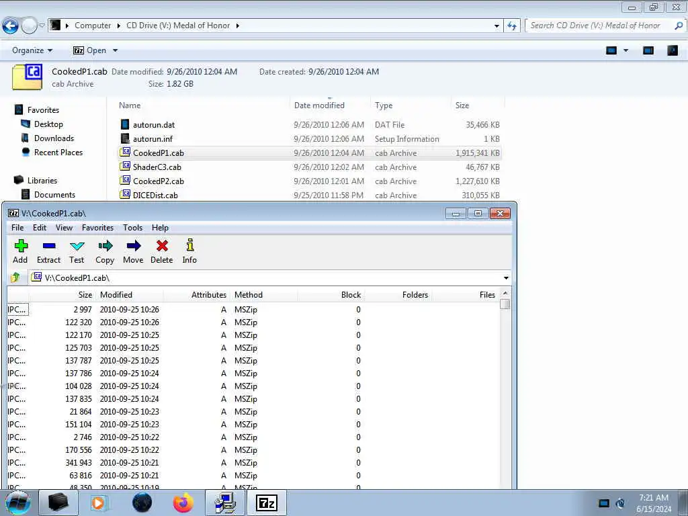Open archive Info in 7-Zip
This screenshot has width=688, height=516.
click(x=189, y=251)
